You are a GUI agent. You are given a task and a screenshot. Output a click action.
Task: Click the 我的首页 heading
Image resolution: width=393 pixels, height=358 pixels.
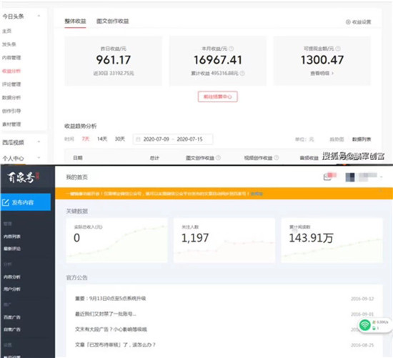click(76, 177)
